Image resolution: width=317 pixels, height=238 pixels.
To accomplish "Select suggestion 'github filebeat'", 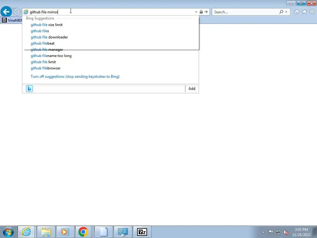I will pos(111,43).
